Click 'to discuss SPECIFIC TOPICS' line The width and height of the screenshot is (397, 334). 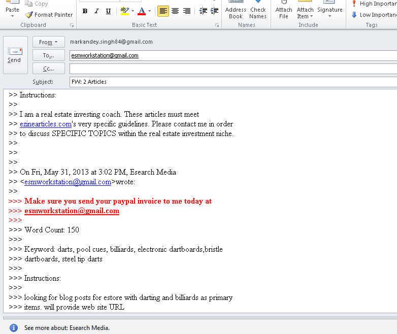point(126,133)
